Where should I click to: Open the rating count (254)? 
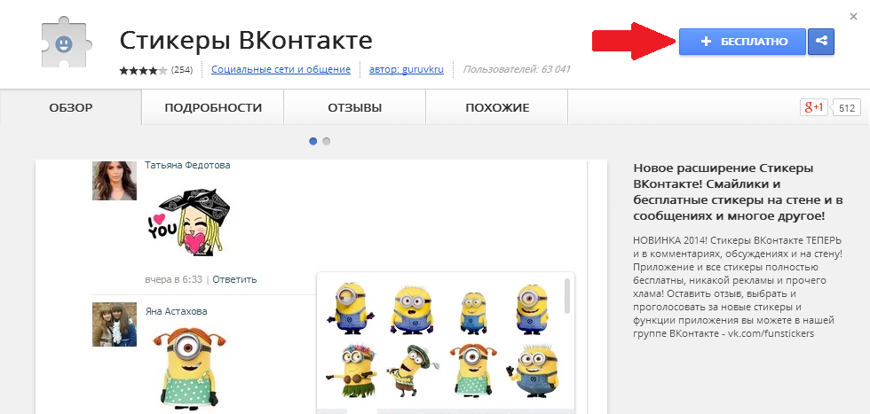click(x=182, y=70)
